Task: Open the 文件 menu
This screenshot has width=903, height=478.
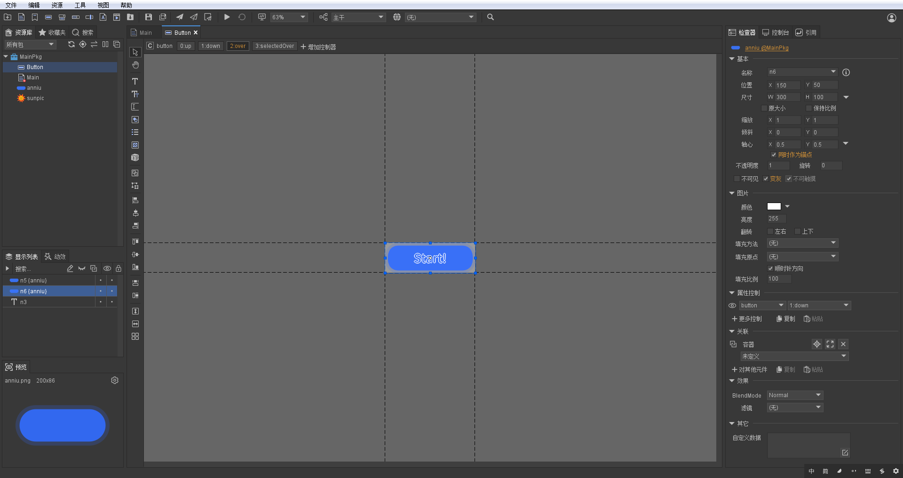Action: pyautogui.click(x=11, y=5)
